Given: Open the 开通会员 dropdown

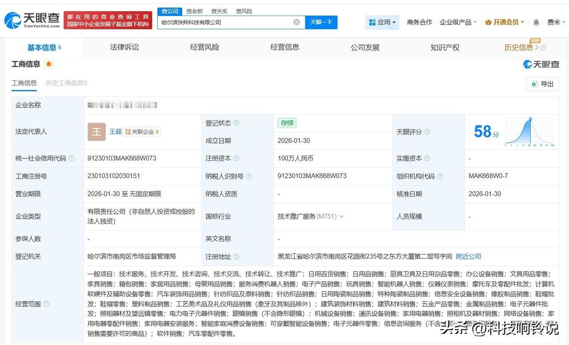Looking at the screenshot, I should tap(505, 22).
